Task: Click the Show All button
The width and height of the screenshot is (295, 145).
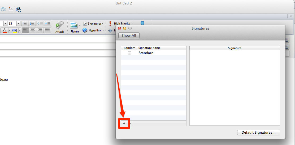Action: [129, 35]
